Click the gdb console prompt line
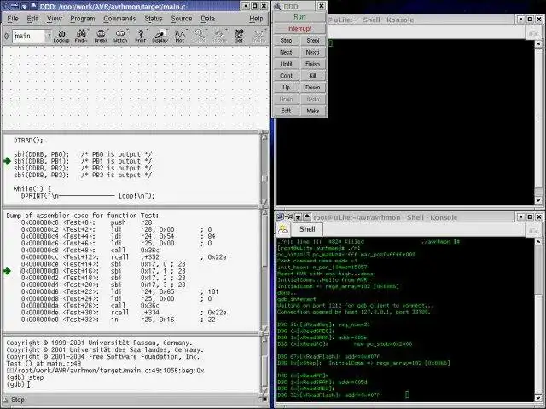This screenshot has width=546, height=409. coord(18,384)
